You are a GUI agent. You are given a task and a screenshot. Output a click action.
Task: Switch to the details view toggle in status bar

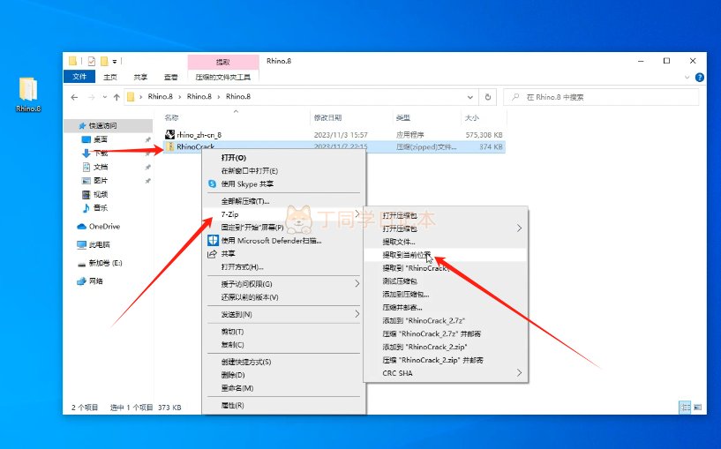685,408
